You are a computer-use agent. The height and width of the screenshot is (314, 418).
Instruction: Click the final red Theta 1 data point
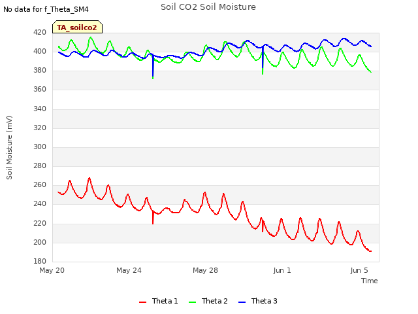370,251
